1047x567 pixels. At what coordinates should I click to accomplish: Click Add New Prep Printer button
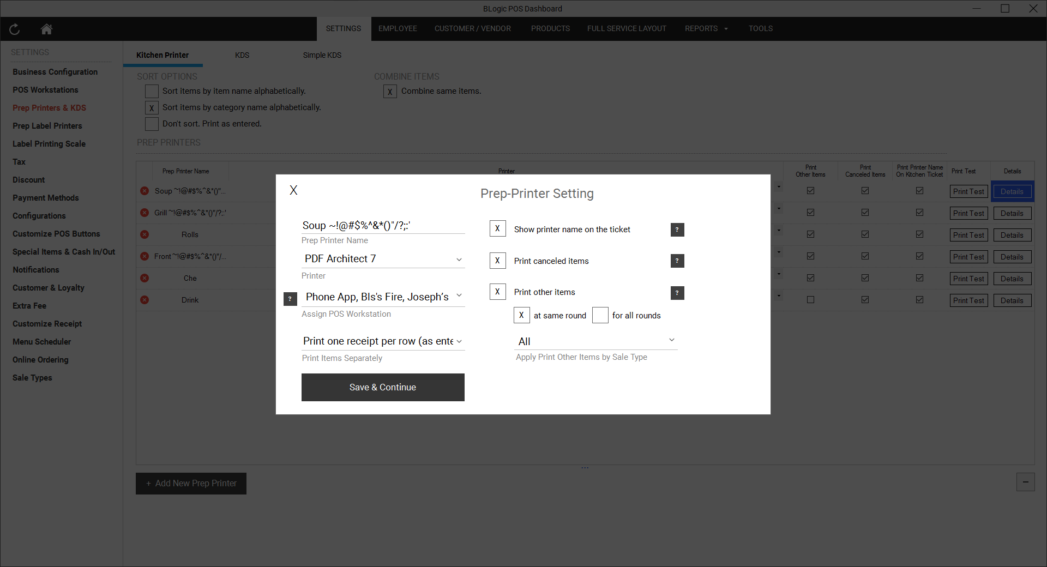point(191,484)
